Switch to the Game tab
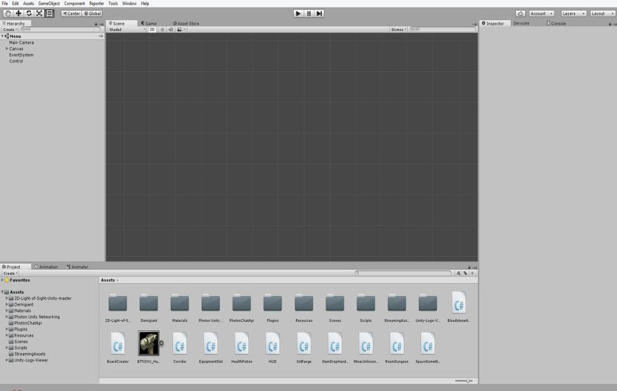617x391 pixels. (x=149, y=23)
